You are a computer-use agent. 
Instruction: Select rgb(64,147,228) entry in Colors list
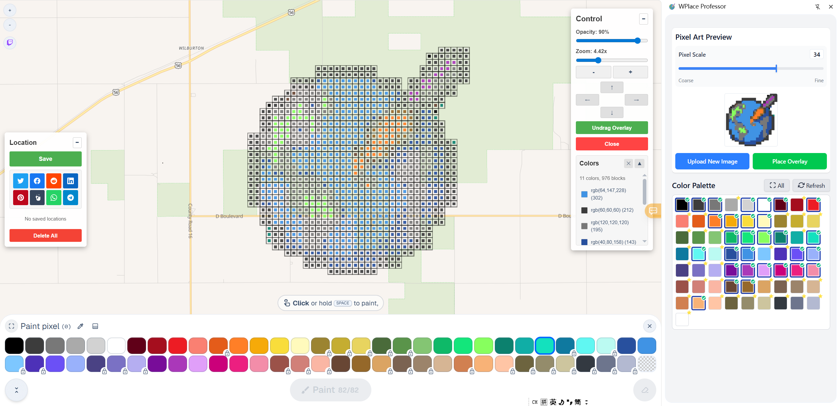coord(608,194)
